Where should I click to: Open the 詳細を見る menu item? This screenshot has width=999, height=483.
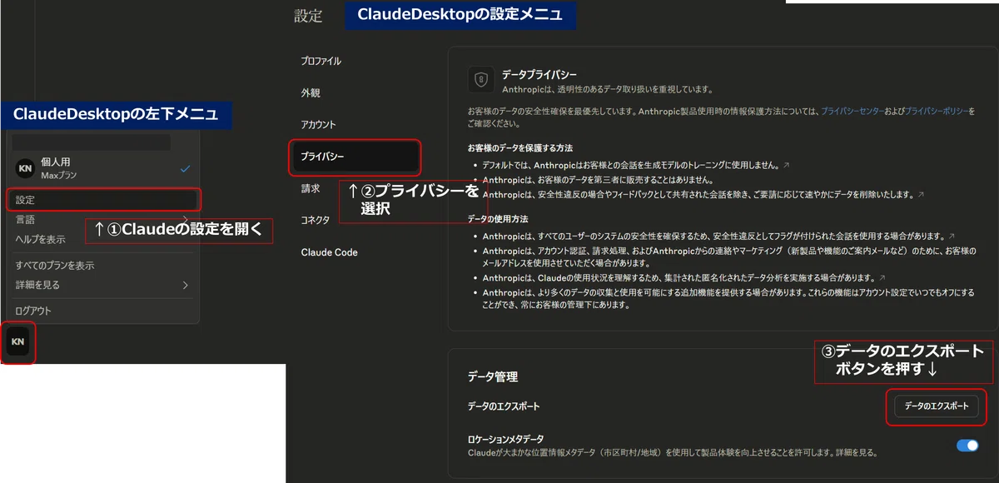coord(102,285)
